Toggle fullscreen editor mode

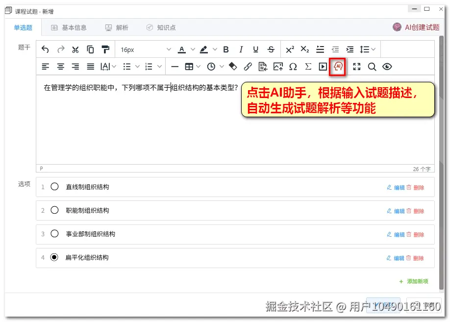(357, 67)
